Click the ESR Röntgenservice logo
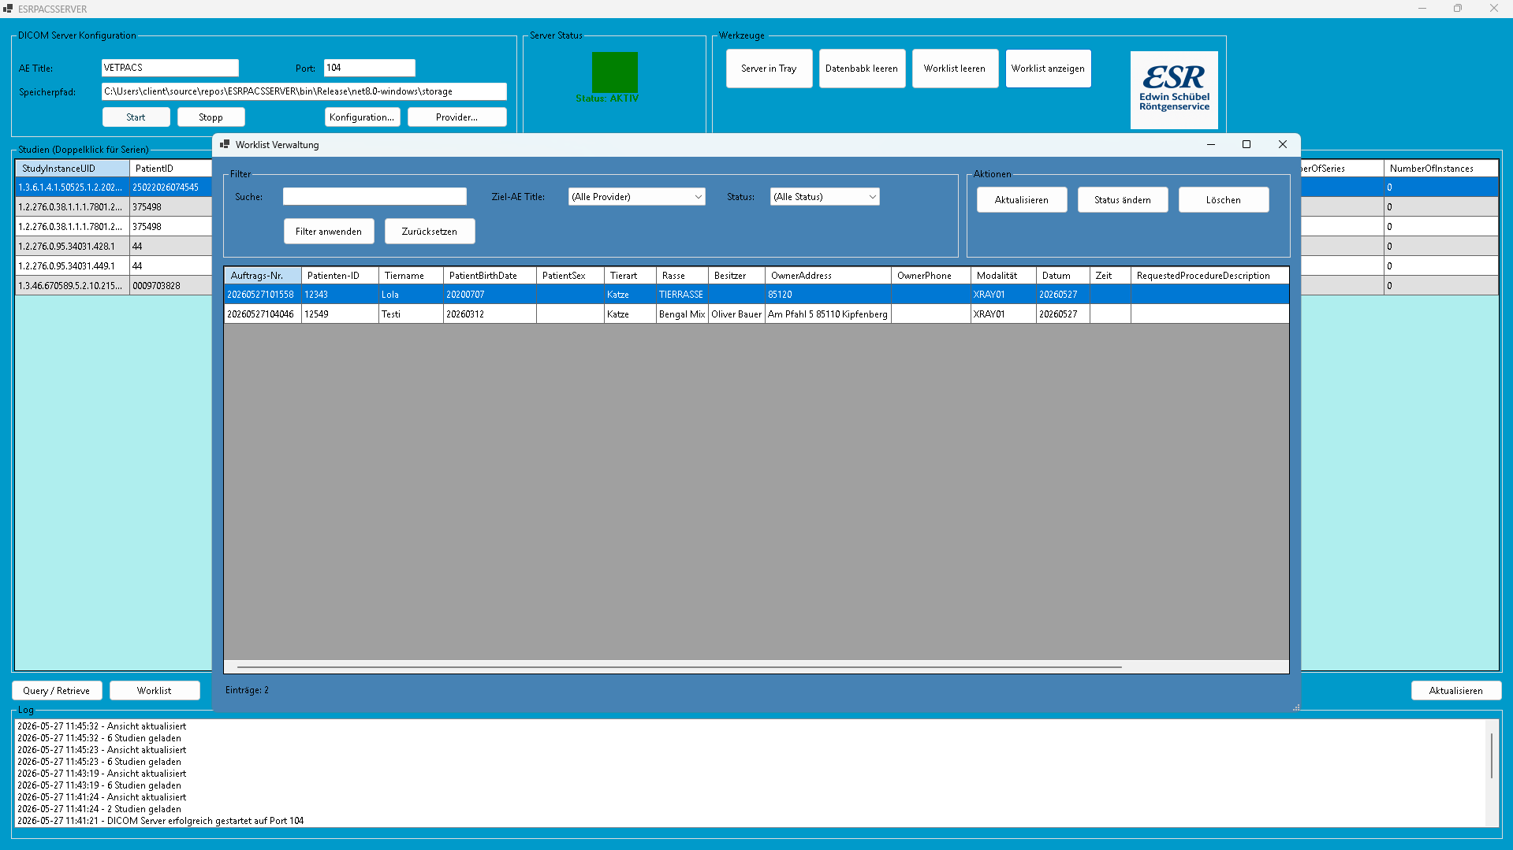This screenshot has height=850, width=1513. (x=1174, y=90)
